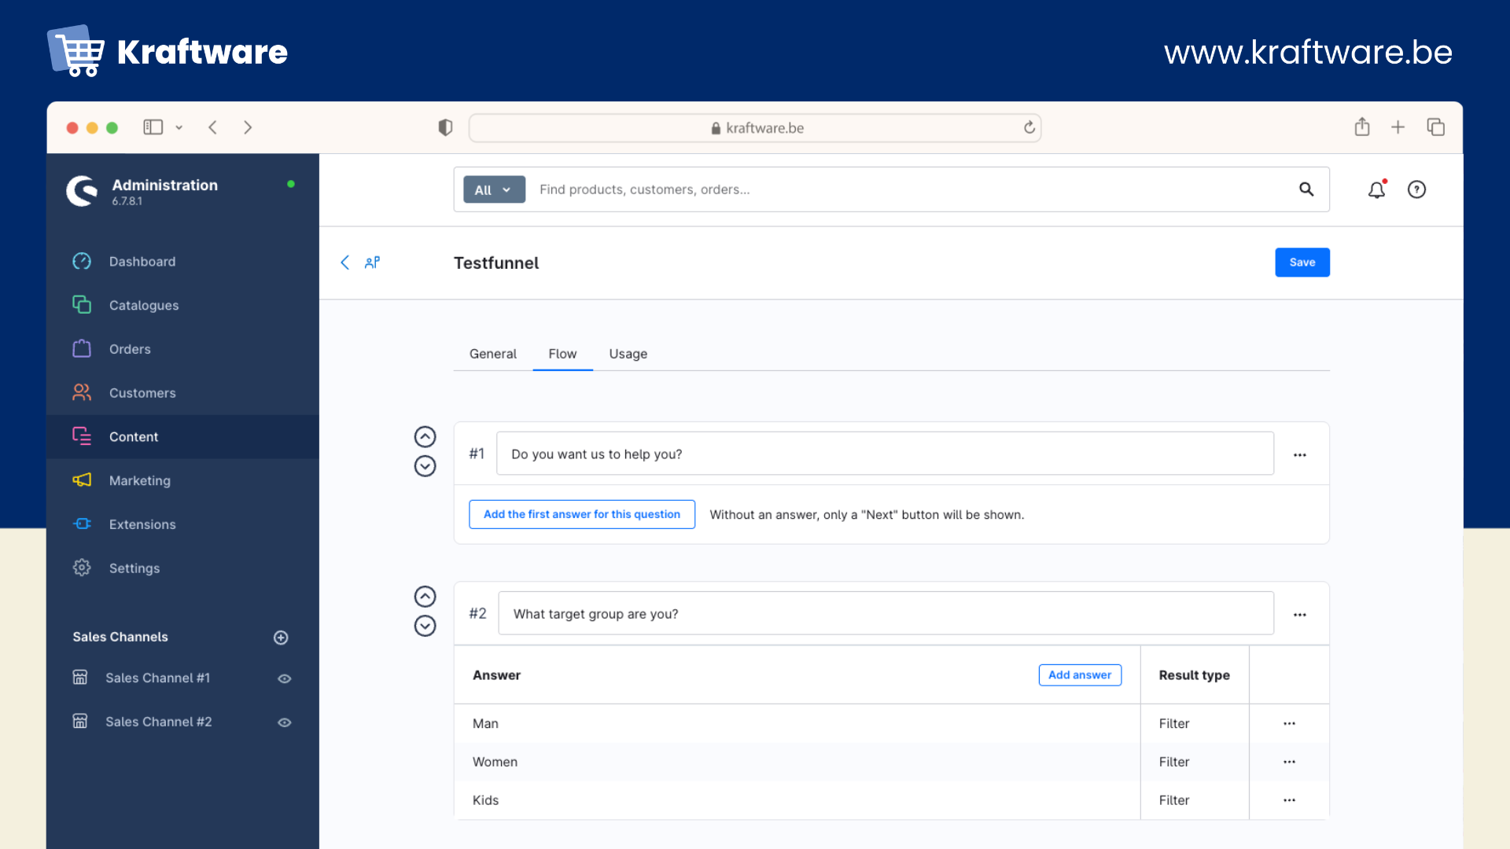This screenshot has width=1510, height=849.
Task: Open three-dot menu for question #1
Action: tap(1299, 455)
